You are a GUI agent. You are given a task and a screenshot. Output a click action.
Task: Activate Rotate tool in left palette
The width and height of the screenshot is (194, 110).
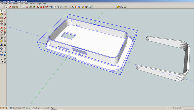pos(2,31)
